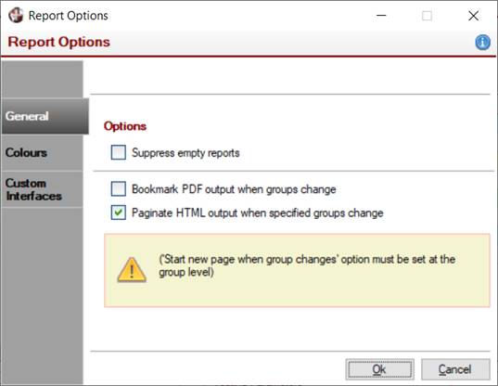Select the General tab in the sidebar
The width and height of the screenshot is (498, 386).
[45, 116]
